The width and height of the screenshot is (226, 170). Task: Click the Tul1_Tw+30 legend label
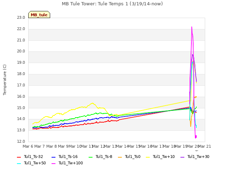pos(198,157)
